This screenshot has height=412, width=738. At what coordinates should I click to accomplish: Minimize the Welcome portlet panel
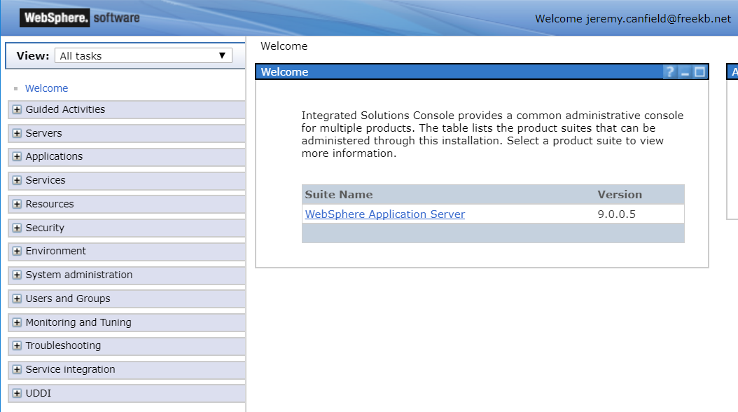pos(685,72)
